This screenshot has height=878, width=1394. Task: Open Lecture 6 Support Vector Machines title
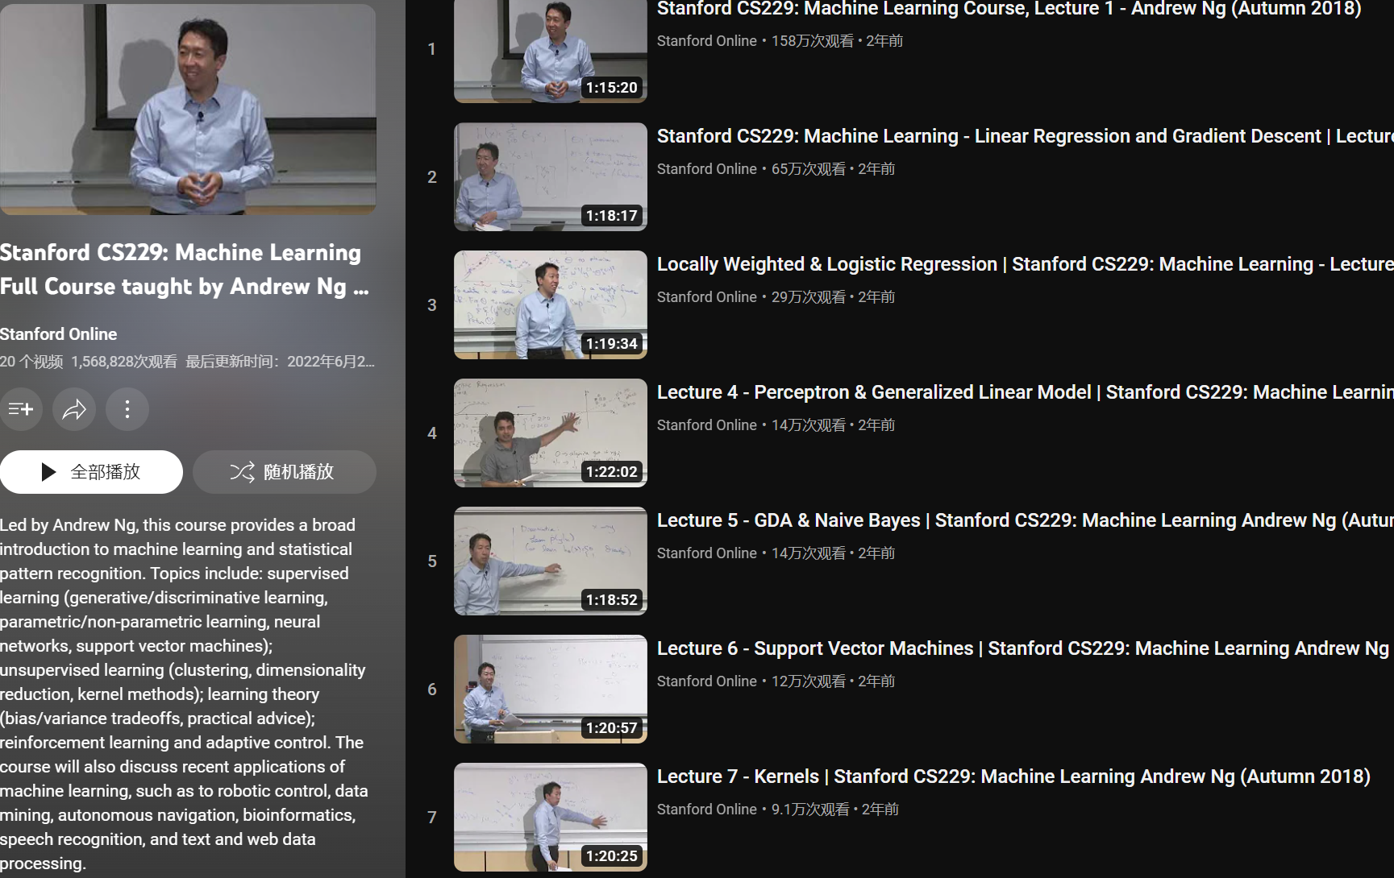point(1024,648)
